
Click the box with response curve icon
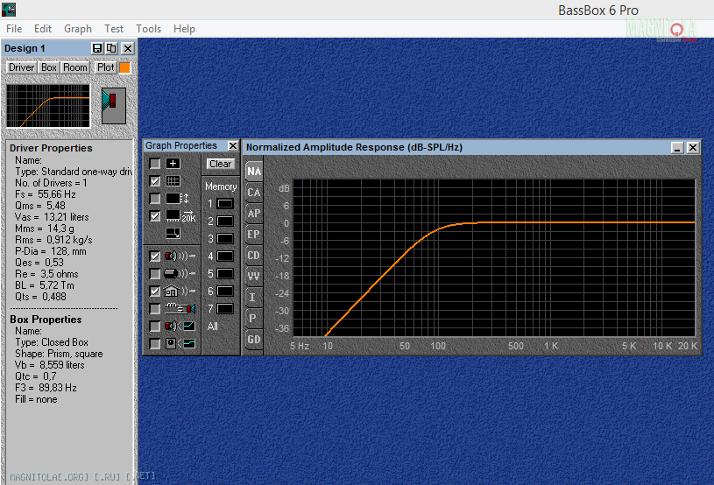180,343
